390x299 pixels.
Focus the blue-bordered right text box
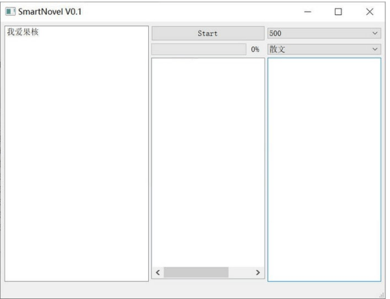pos(324,170)
